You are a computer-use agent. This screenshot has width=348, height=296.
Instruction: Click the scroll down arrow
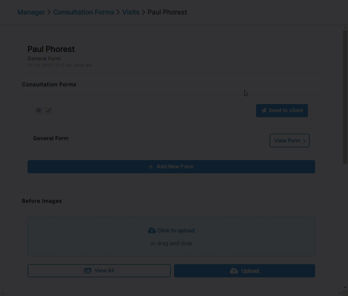click(x=345, y=287)
